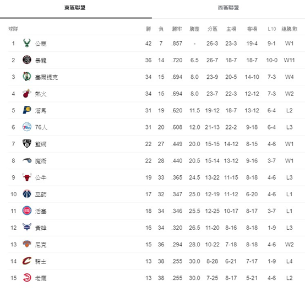305x291 pixels.
Task: Open the 公鹿 team link
Action: (x=41, y=44)
